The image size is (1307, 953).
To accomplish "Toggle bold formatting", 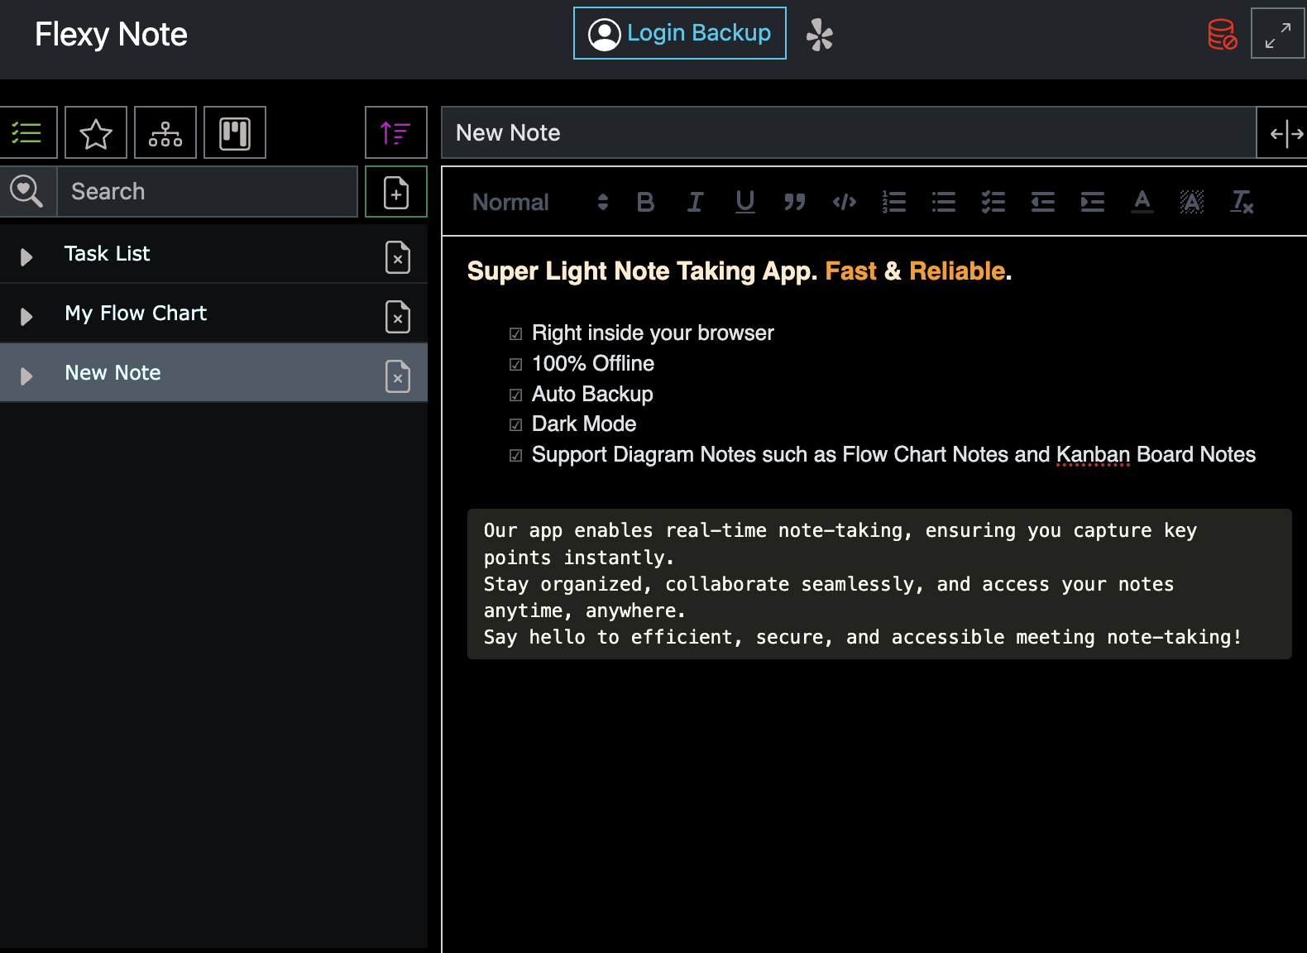I will point(646,202).
